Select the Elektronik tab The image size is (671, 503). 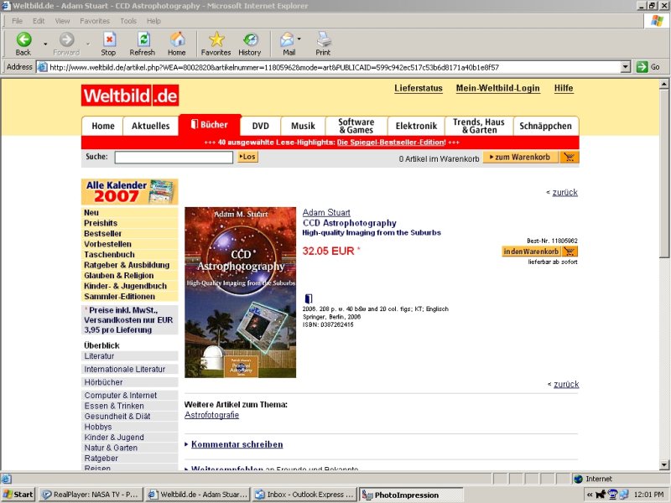coord(416,126)
